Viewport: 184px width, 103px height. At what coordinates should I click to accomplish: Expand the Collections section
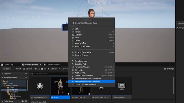point(2,101)
